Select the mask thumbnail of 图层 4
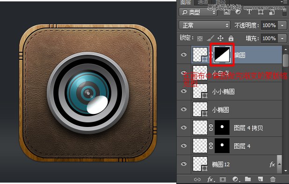The image size is (289, 184). click(x=222, y=146)
